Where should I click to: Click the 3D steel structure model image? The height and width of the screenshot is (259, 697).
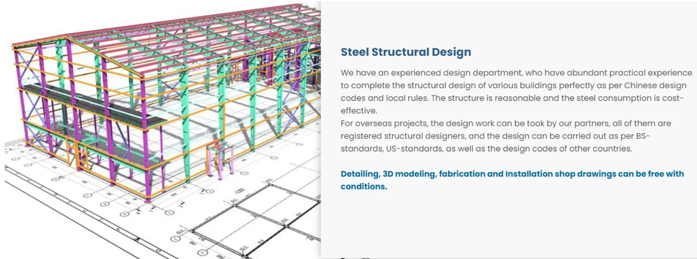pyautogui.click(x=162, y=129)
